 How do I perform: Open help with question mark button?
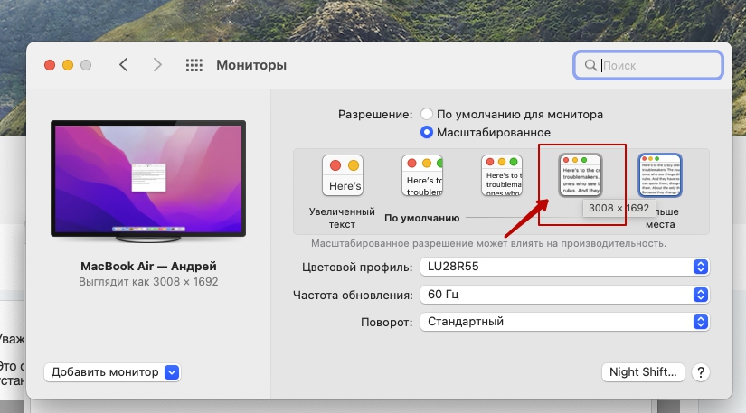click(x=701, y=372)
